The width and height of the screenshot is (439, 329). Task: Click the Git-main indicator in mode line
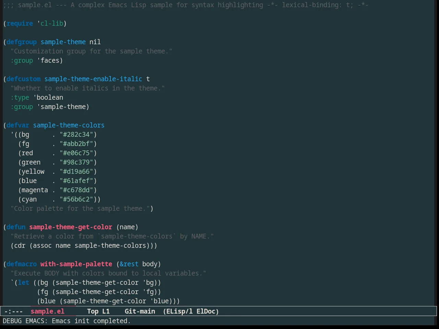140,311
